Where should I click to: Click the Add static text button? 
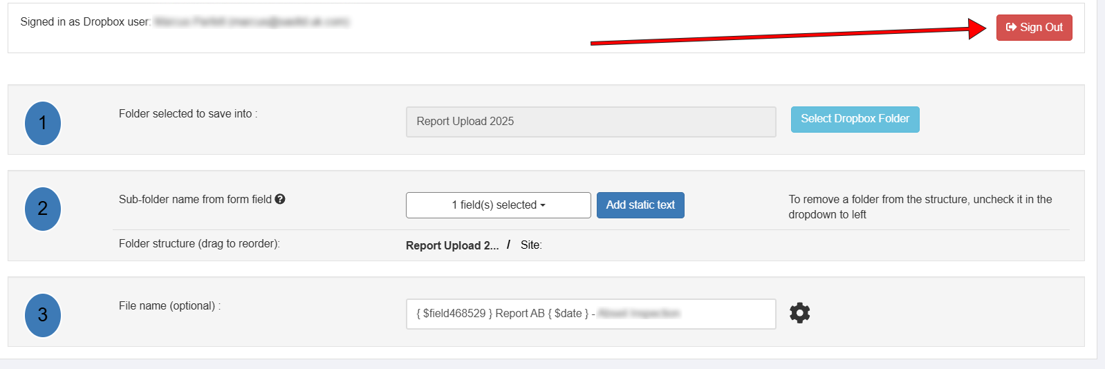click(x=640, y=205)
